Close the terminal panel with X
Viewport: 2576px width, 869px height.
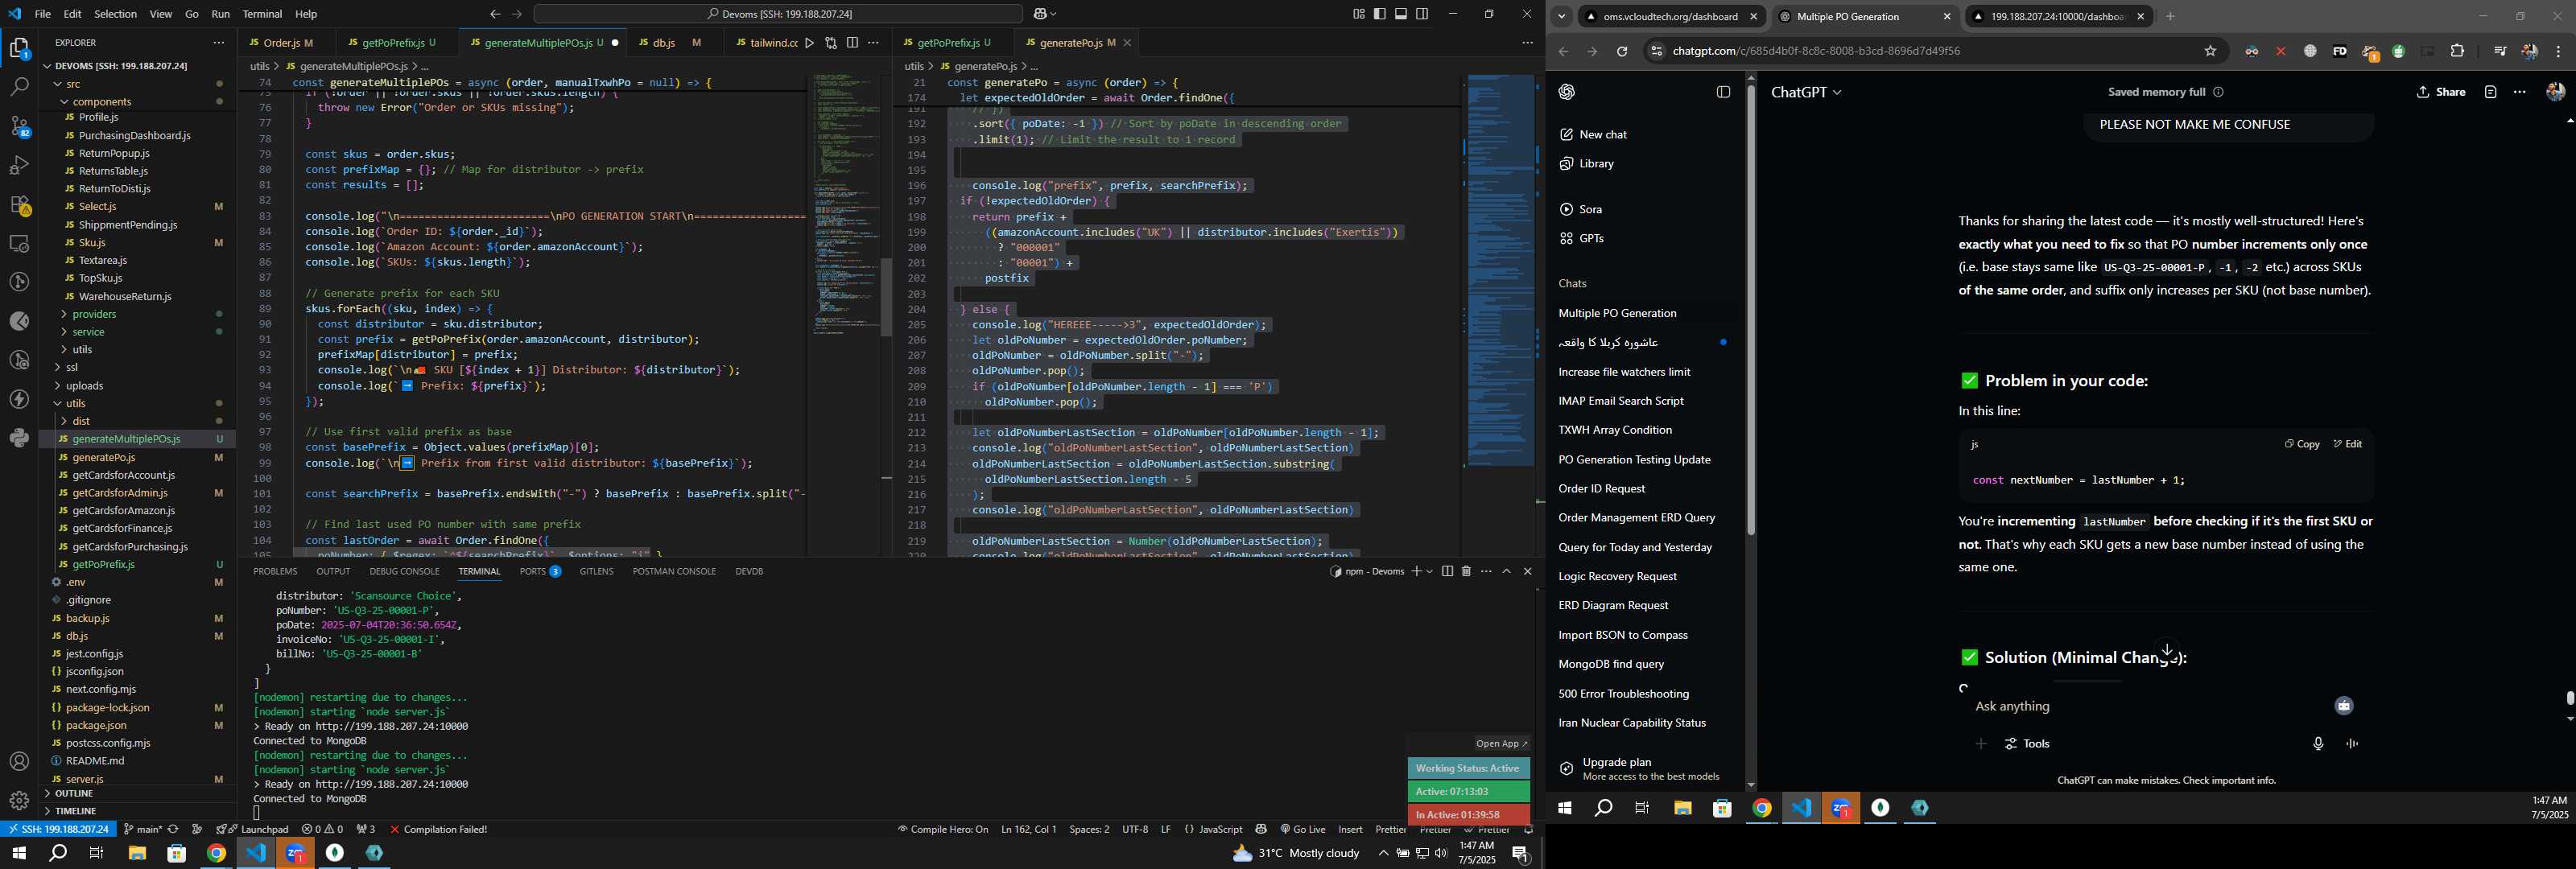1527,571
